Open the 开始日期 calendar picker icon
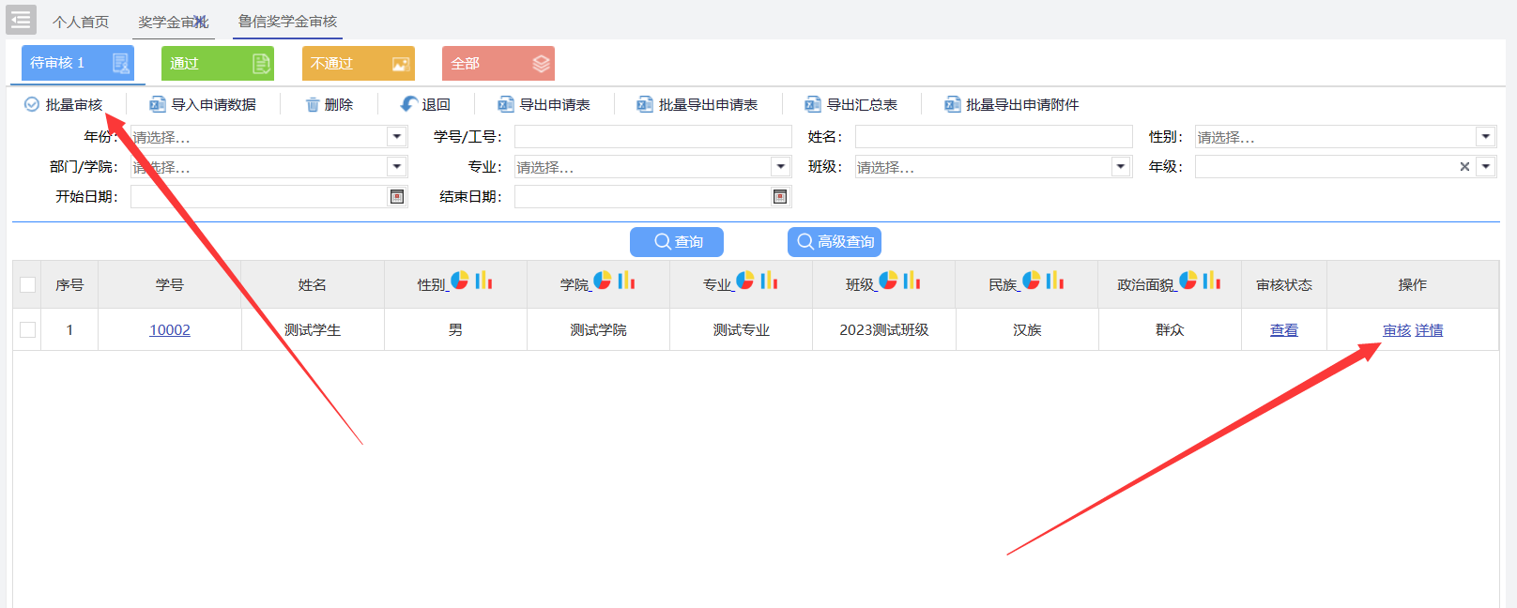 pos(397,197)
